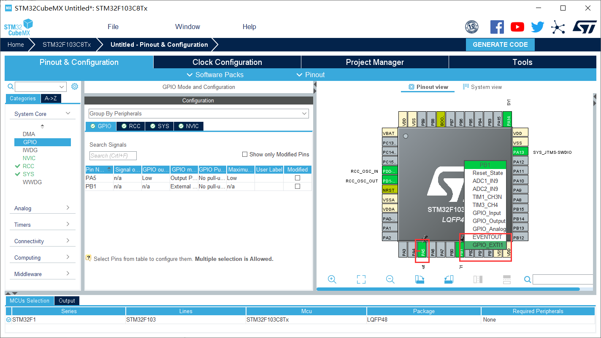
Task: Open the Pinout dropdown menu
Action: (x=311, y=75)
